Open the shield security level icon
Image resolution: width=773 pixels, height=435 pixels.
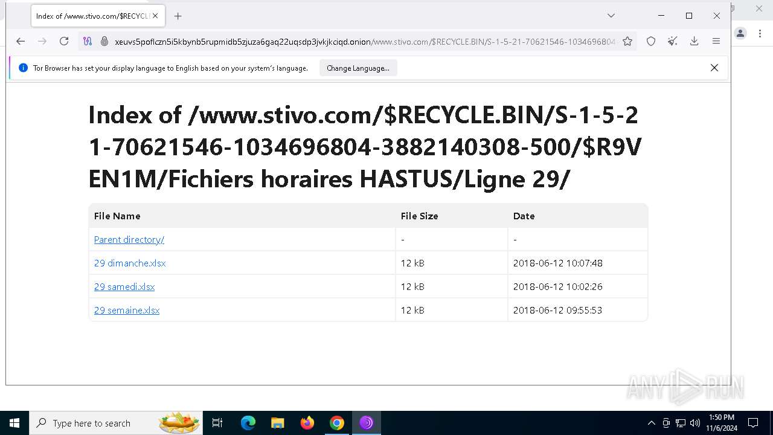[651, 41]
